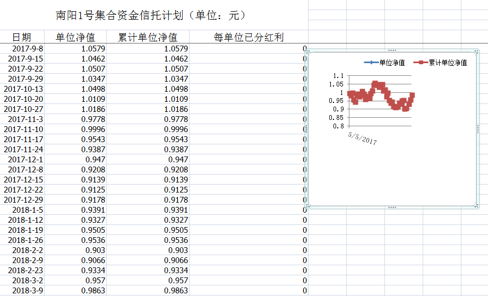This screenshot has width=488, height=296.
Task: Select the date cell 2018-3-9
Action: pyautogui.click(x=27, y=291)
